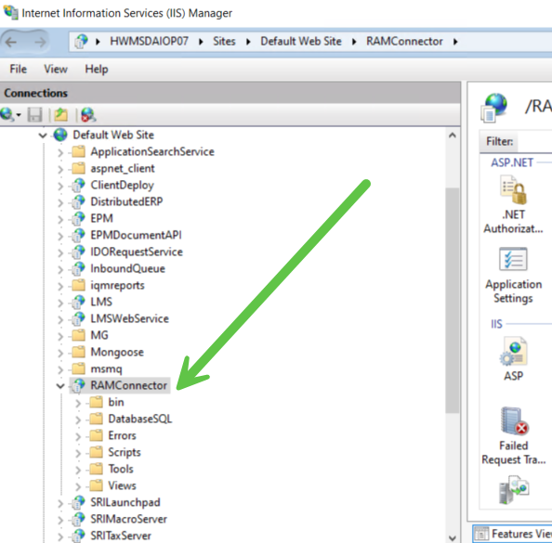Select the Views folder
The height and width of the screenshot is (543, 552).
122,485
